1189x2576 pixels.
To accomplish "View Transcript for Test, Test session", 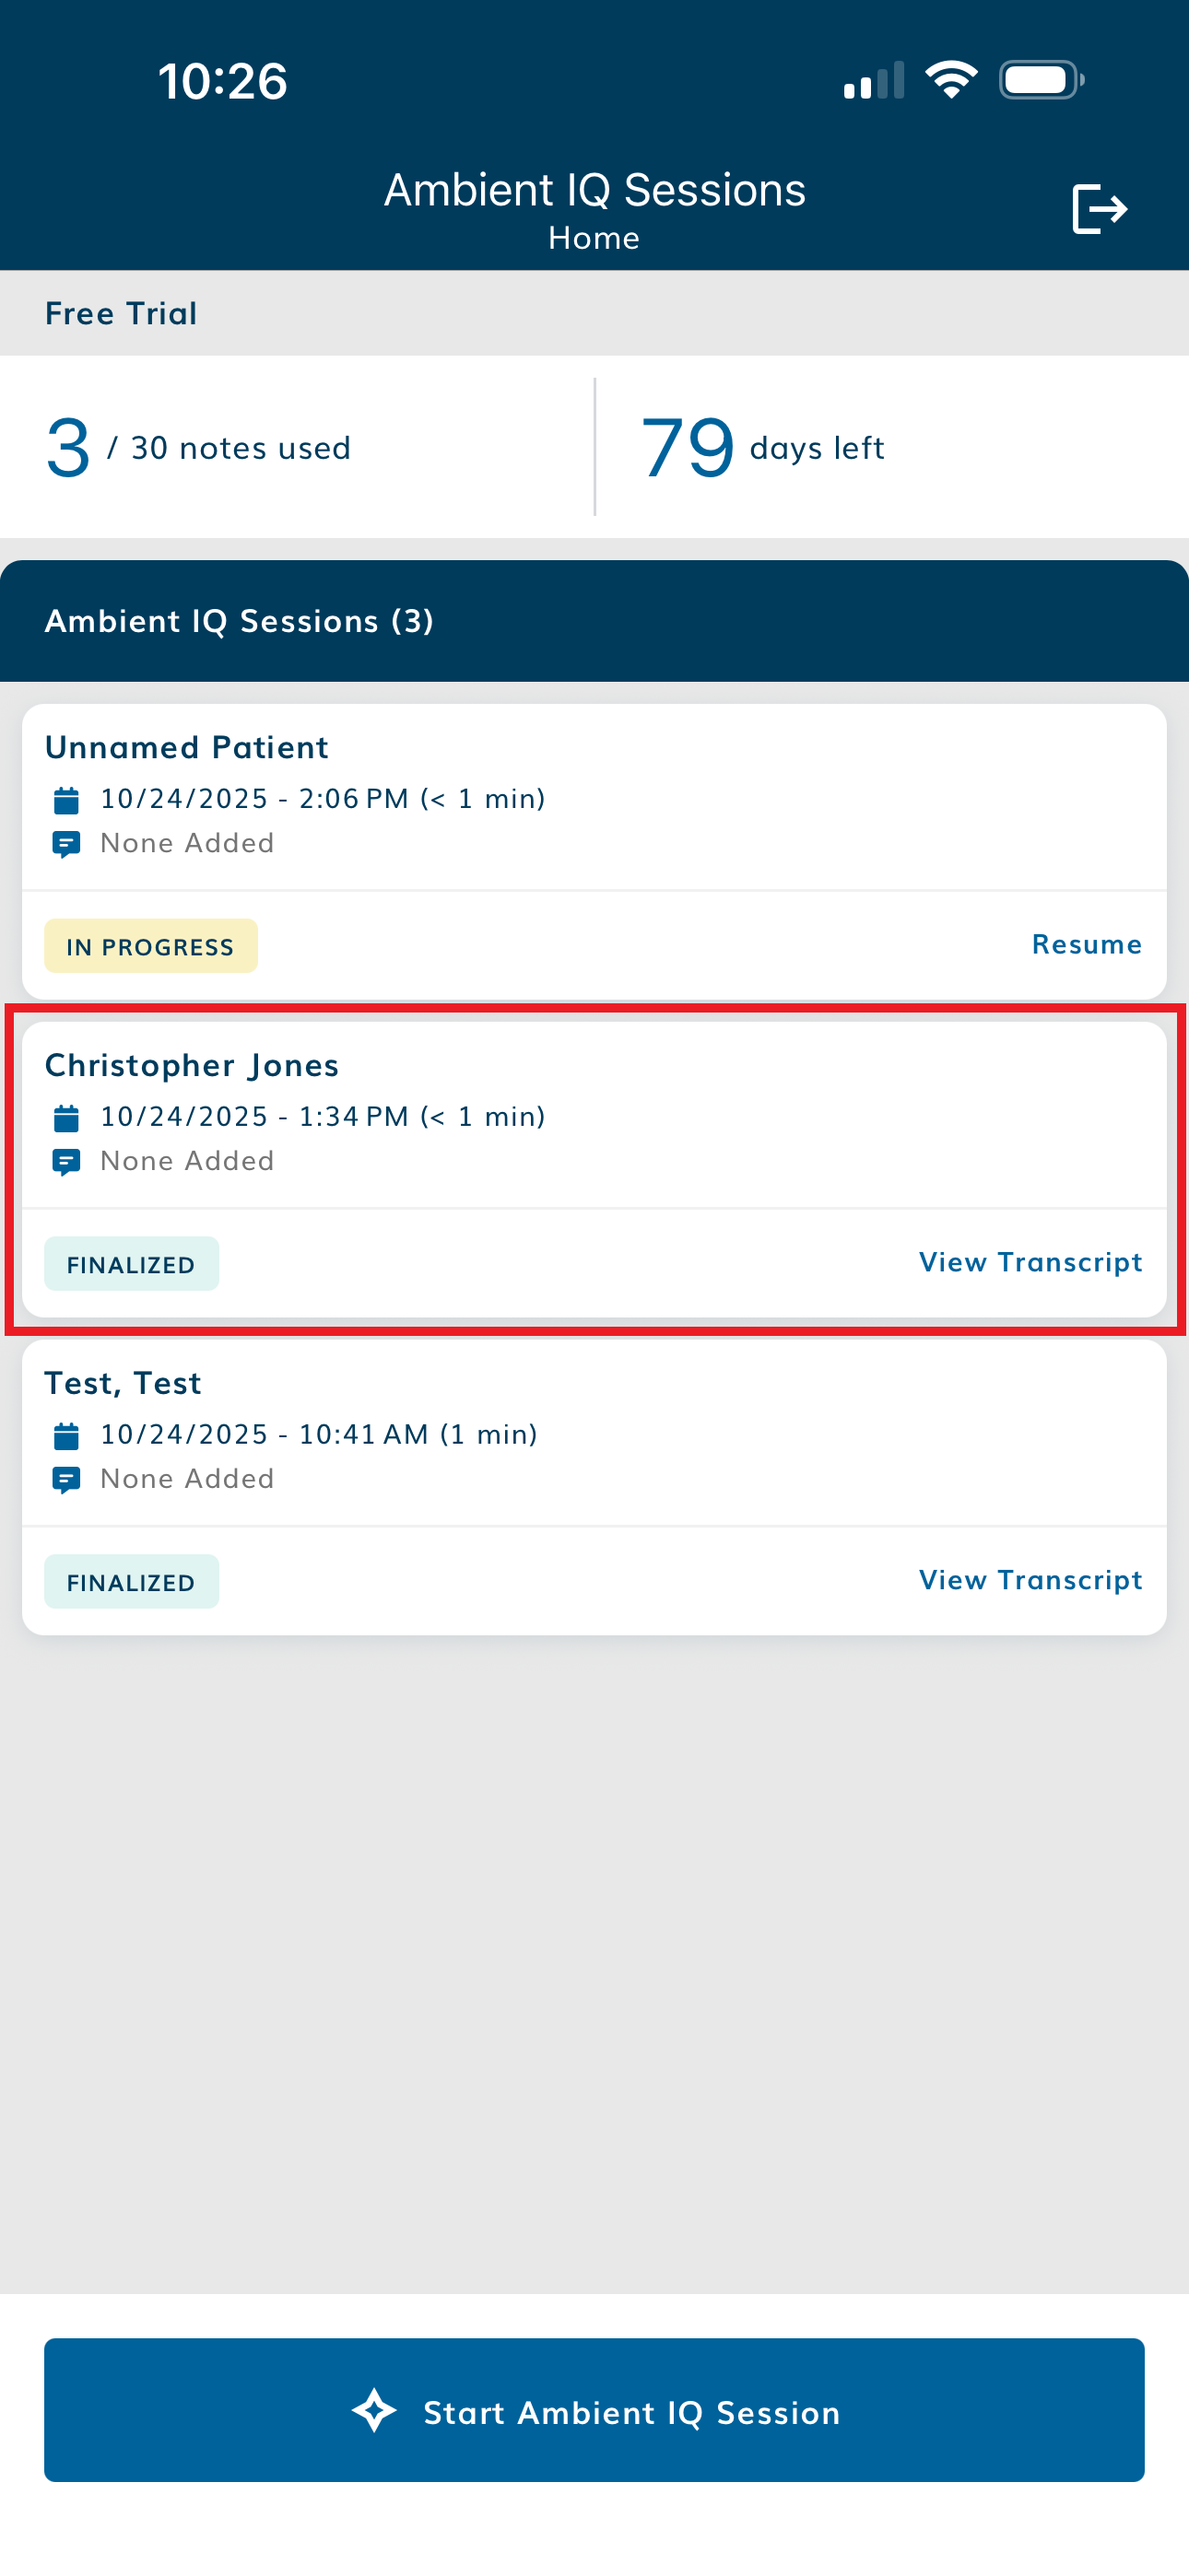I will (1030, 1581).
